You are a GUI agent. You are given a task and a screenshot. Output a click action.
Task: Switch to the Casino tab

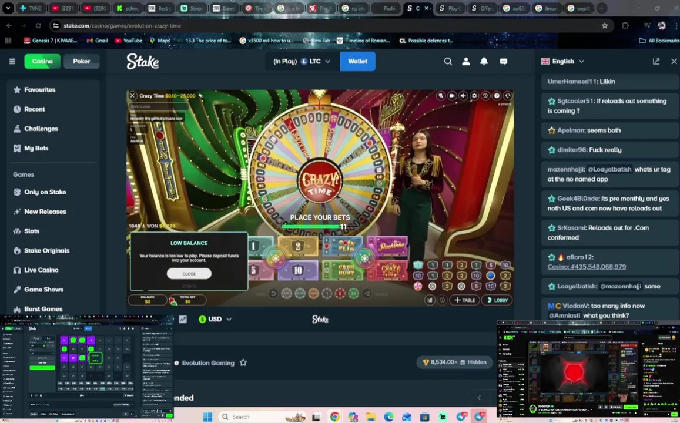point(42,62)
